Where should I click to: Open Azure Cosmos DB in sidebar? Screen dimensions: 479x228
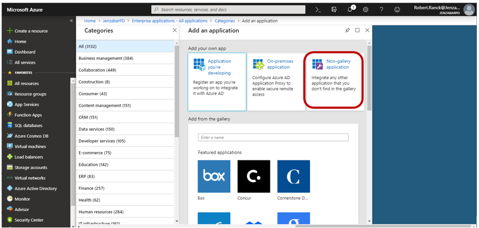31,136
